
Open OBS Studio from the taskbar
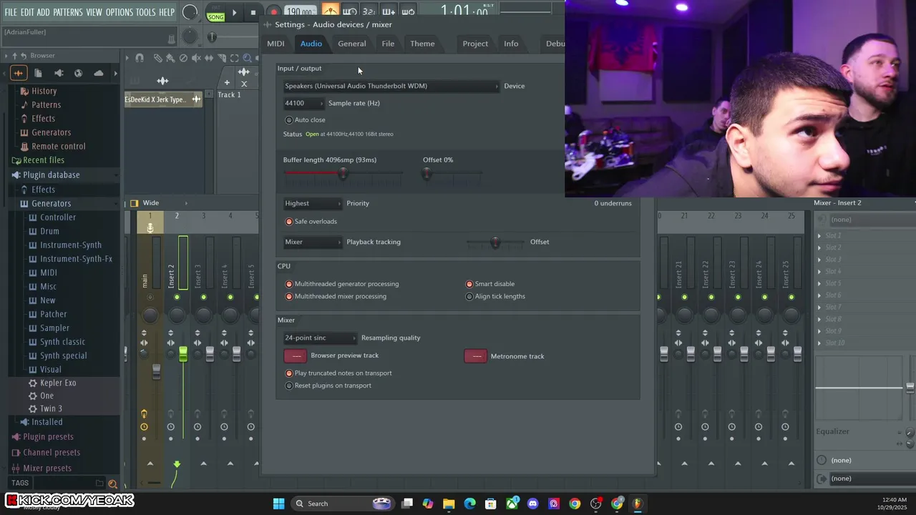coord(595,504)
